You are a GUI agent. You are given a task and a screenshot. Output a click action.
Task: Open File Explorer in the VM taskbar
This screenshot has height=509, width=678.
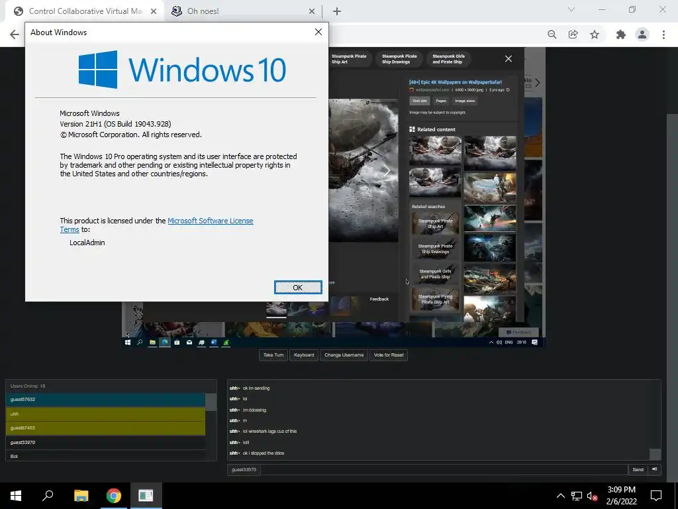pyautogui.click(x=152, y=343)
